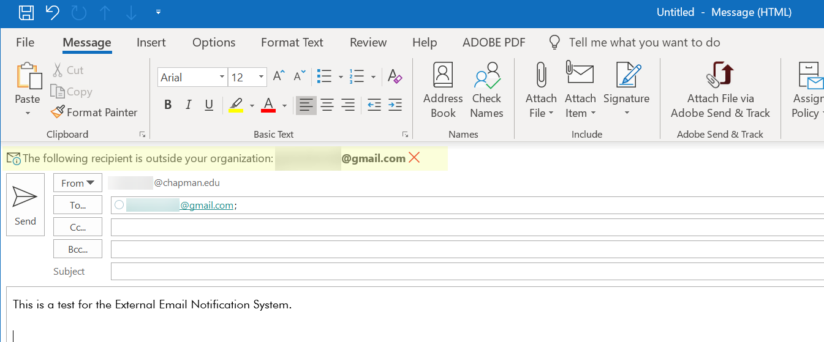Click the Bcc... button
824x342 pixels.
tap(77, 250)
